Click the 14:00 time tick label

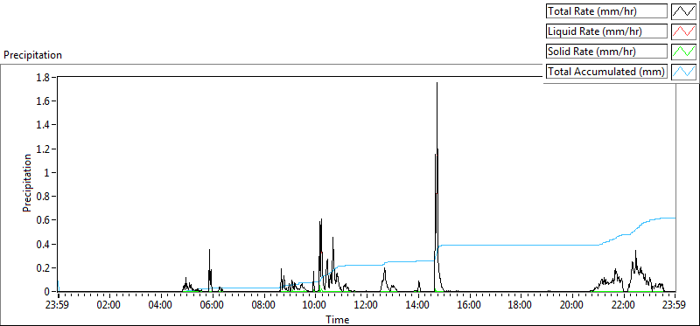tap(418, 306)
